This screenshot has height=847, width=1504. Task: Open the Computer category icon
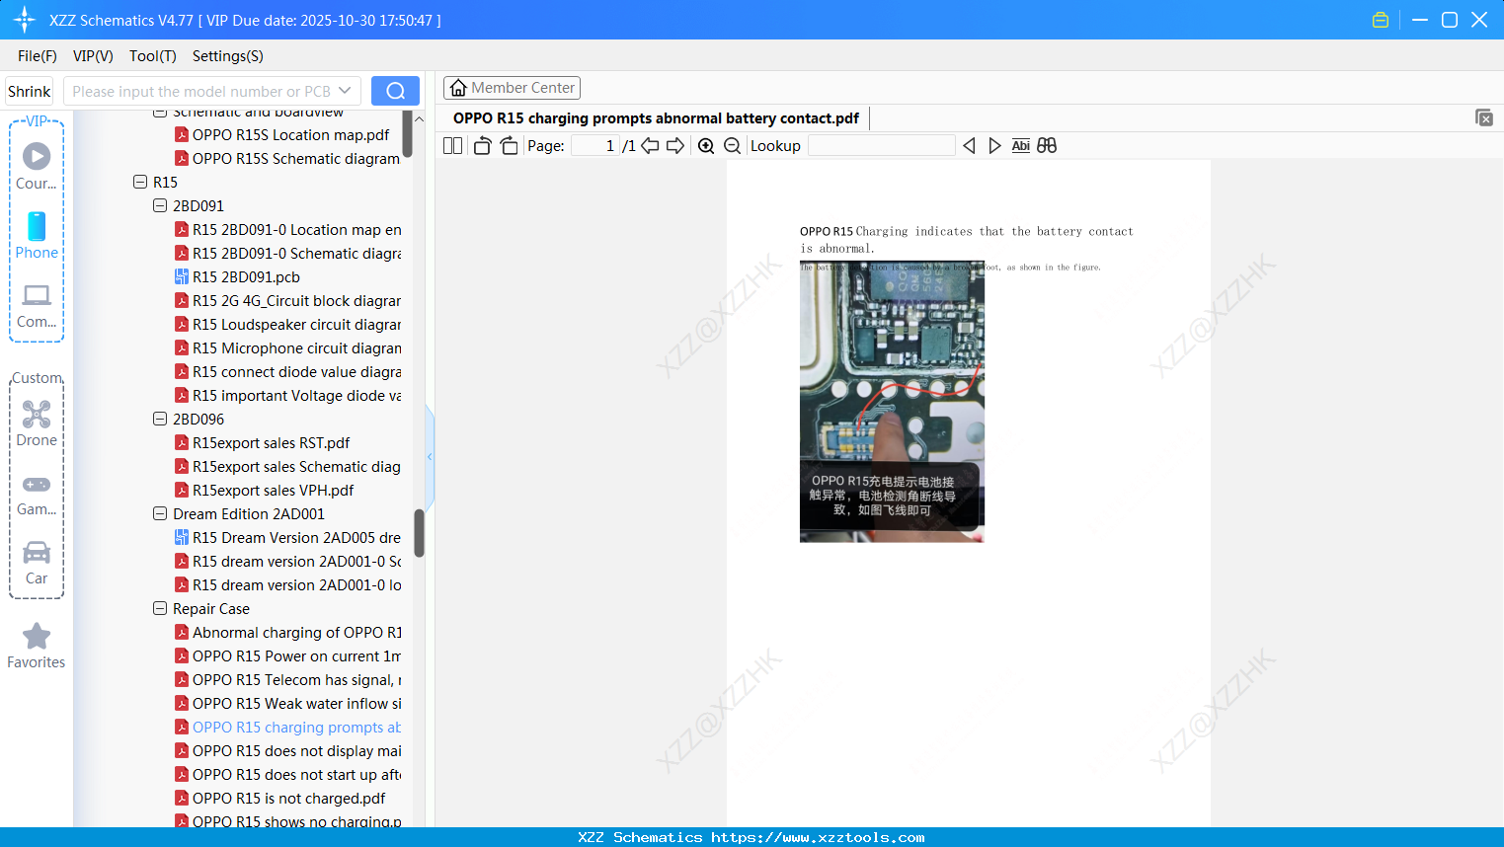(37, 305)
